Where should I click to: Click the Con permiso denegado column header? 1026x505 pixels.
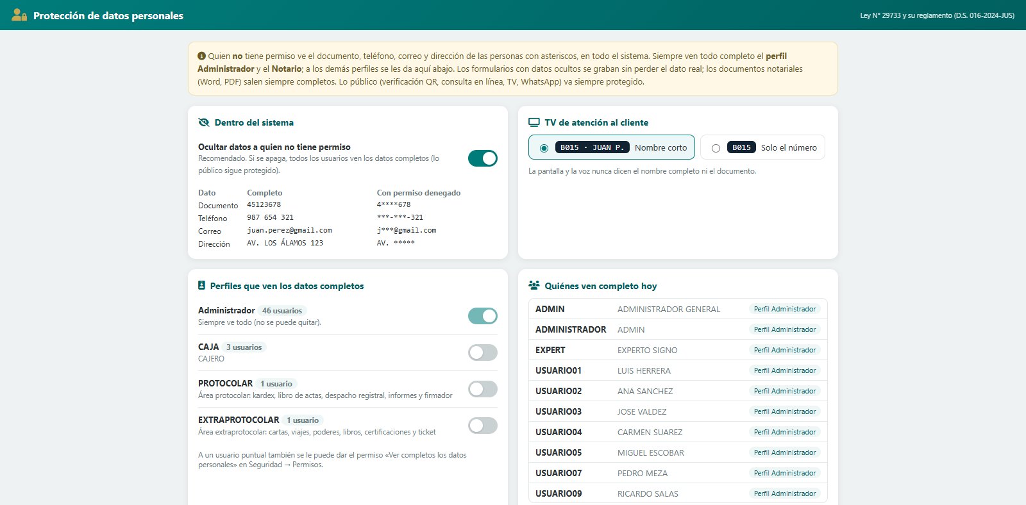point(419,193)
